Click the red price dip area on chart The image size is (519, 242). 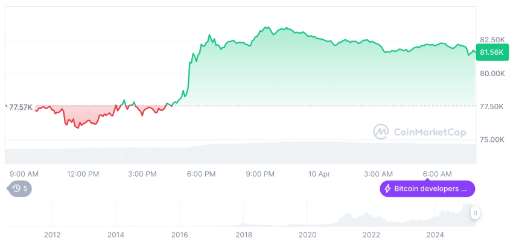[78, 116]
